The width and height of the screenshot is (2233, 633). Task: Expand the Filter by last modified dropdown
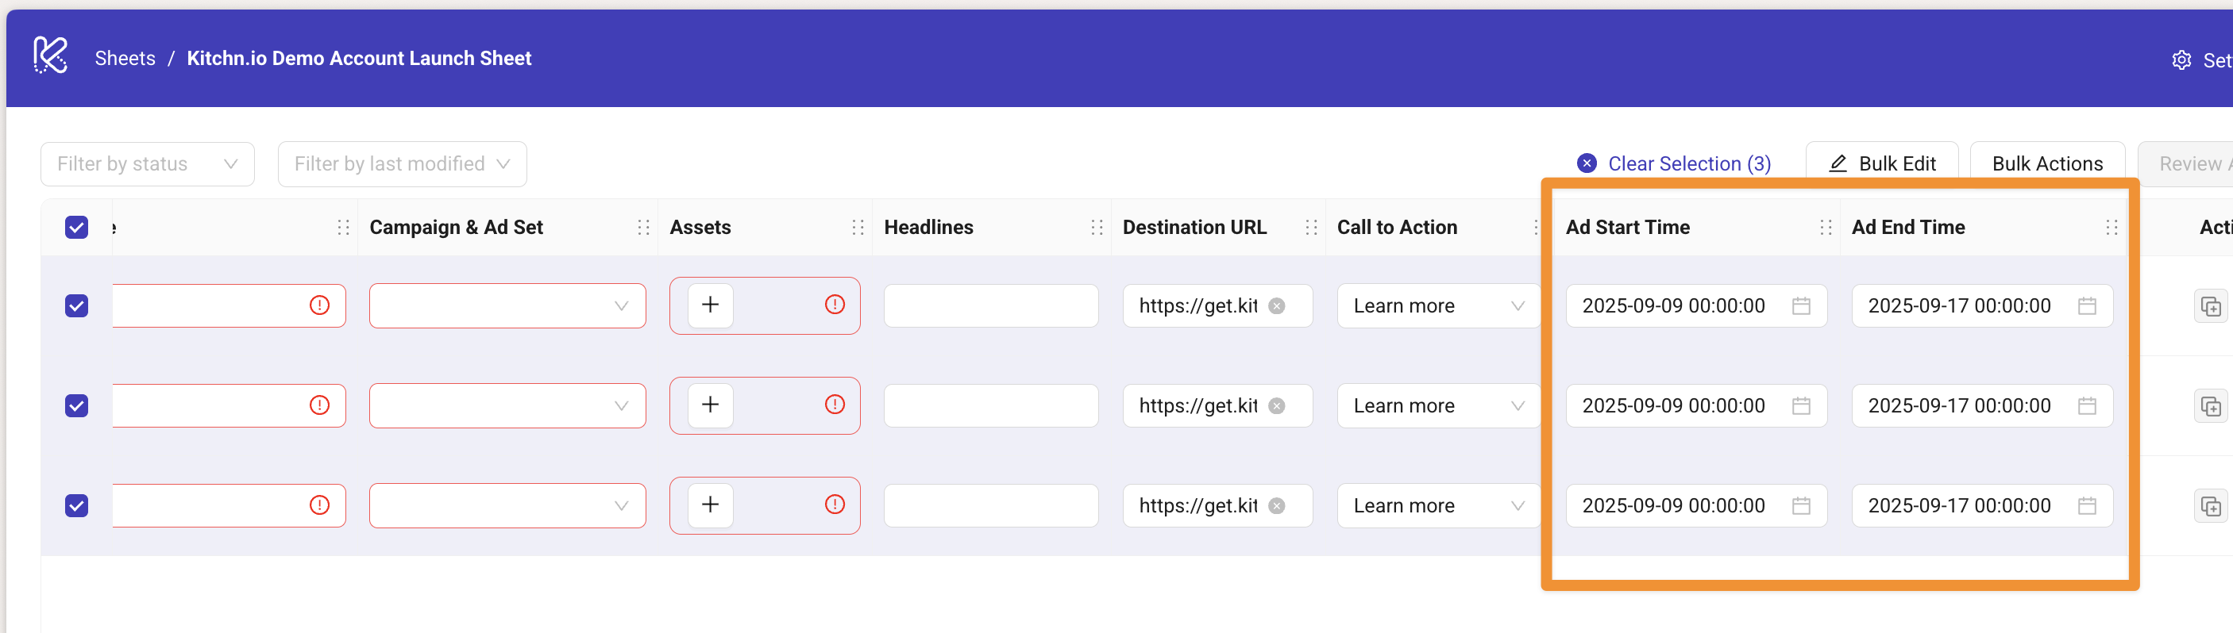coord(401,163)
